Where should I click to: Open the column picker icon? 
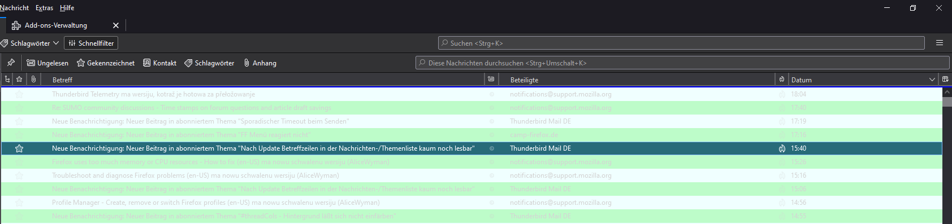click(945, 80)
